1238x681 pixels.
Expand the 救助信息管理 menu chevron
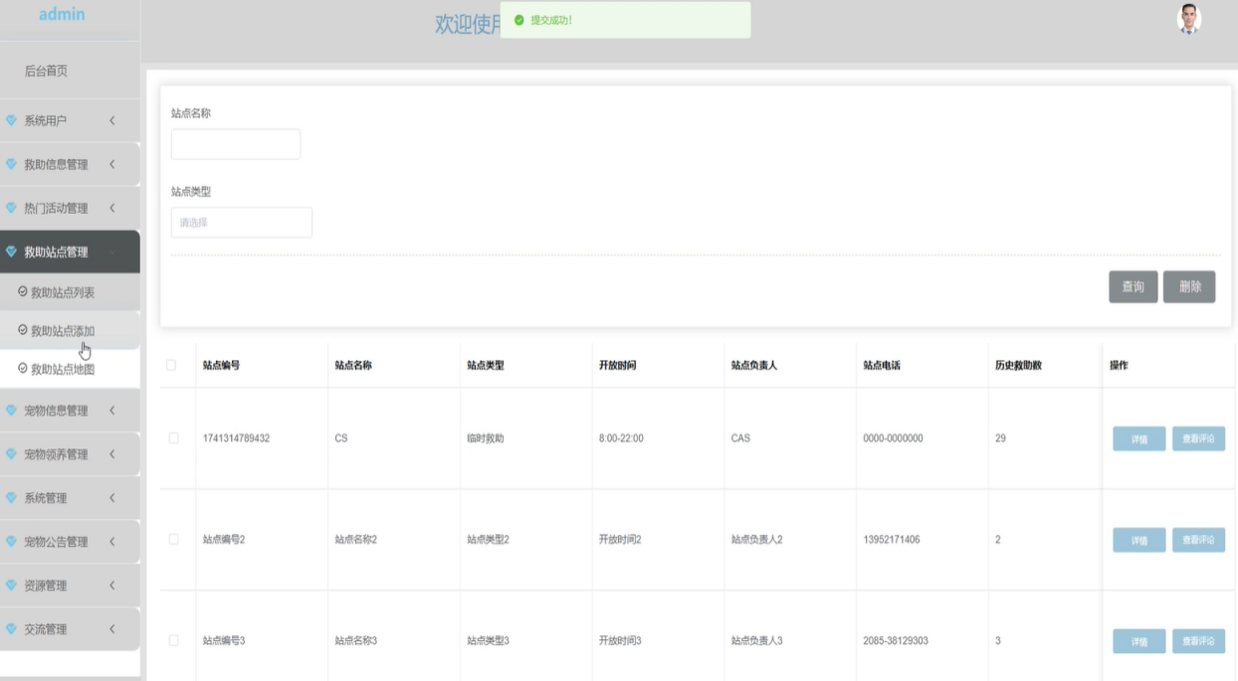point(112,164)
